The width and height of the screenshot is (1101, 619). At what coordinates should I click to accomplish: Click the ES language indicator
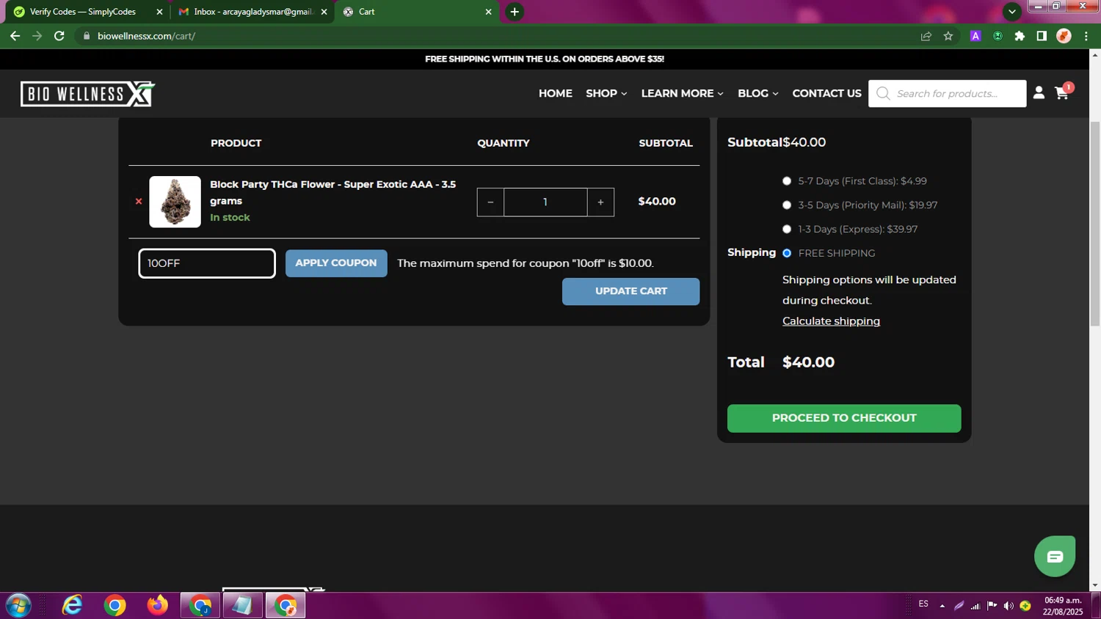923,604
